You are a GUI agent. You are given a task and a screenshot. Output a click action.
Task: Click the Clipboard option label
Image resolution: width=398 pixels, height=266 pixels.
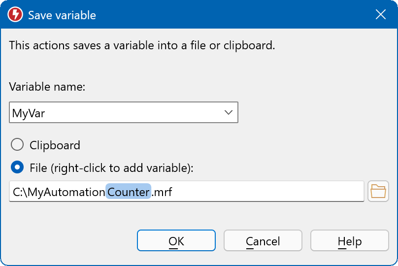(55, 145)
